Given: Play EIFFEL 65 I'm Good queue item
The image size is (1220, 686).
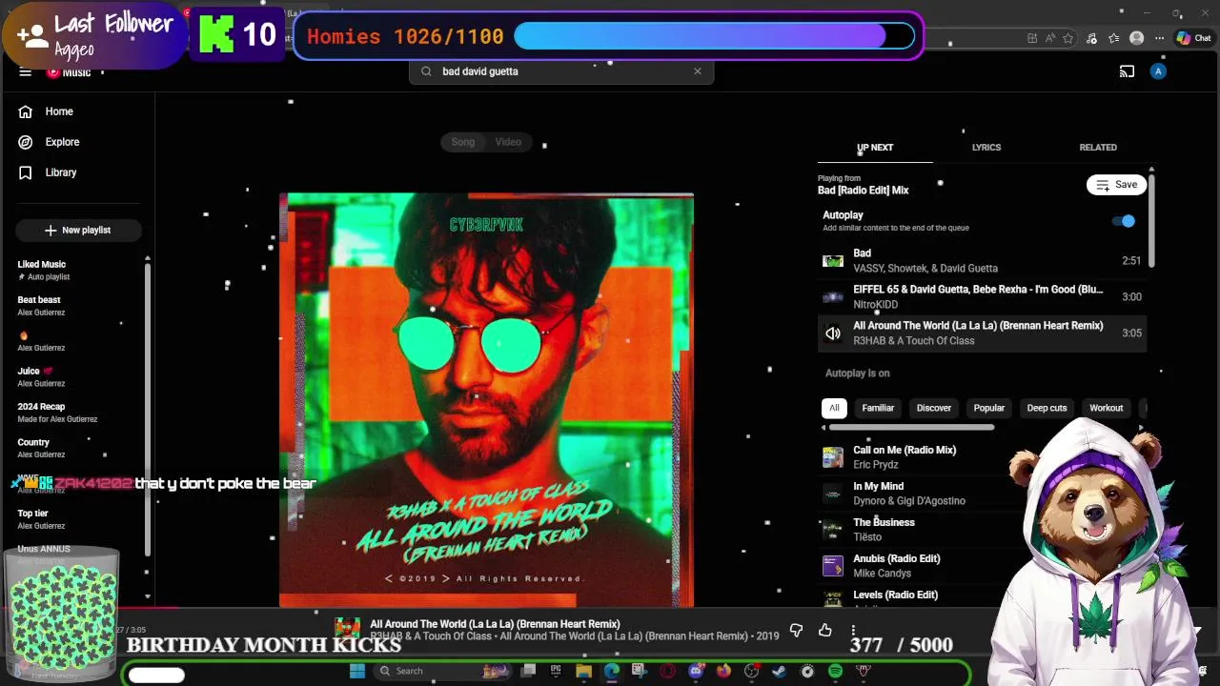Looking at the screenshot, I should 982,297.
